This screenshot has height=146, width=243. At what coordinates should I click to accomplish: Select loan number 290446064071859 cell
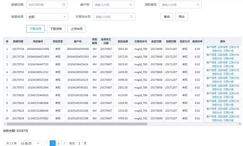[x=38, y=57]
